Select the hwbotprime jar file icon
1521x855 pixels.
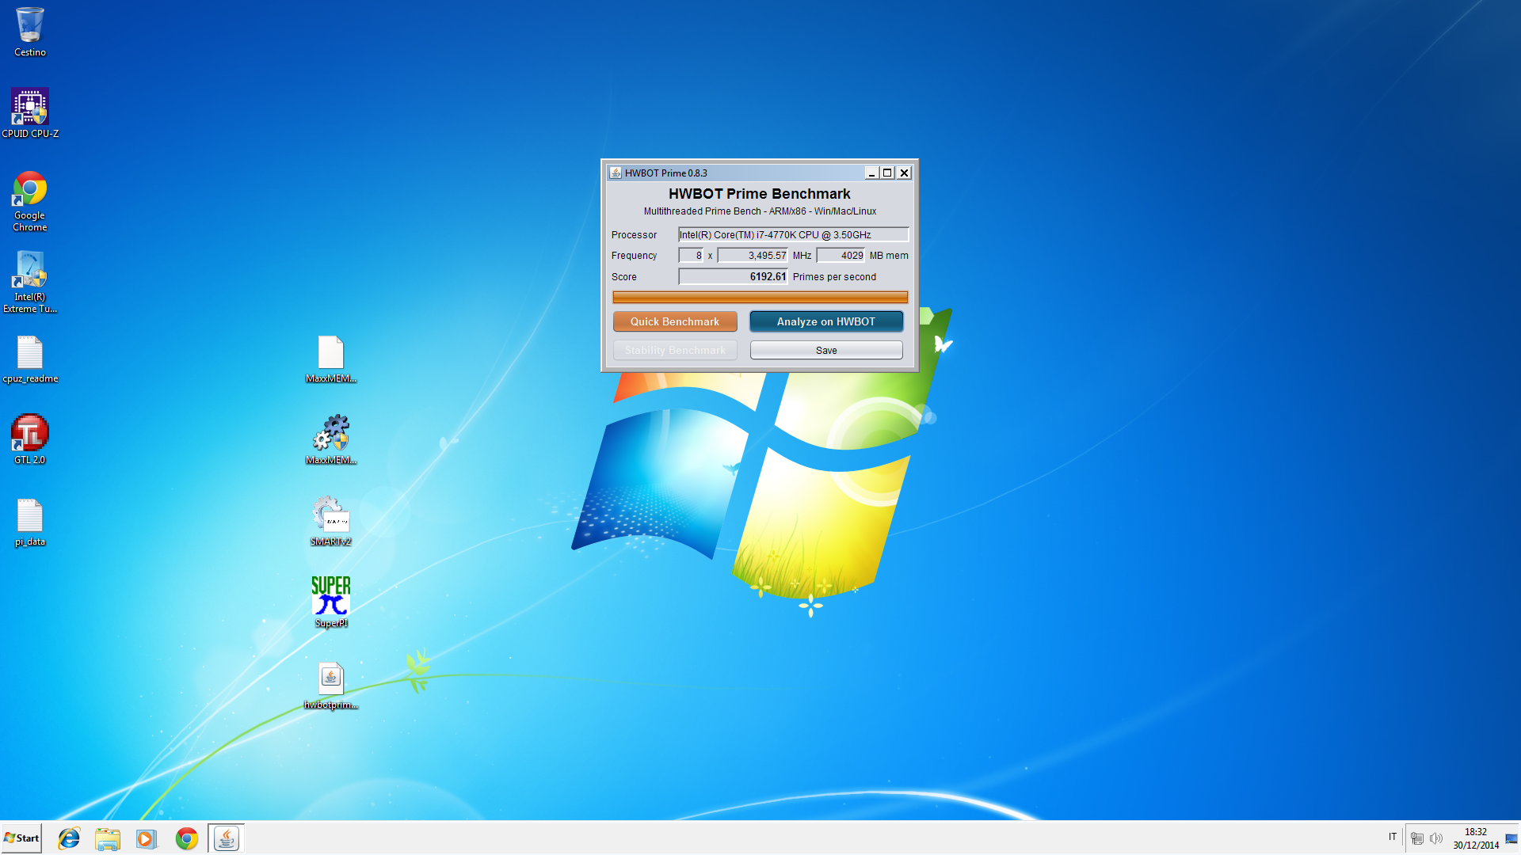coord(331,686)
